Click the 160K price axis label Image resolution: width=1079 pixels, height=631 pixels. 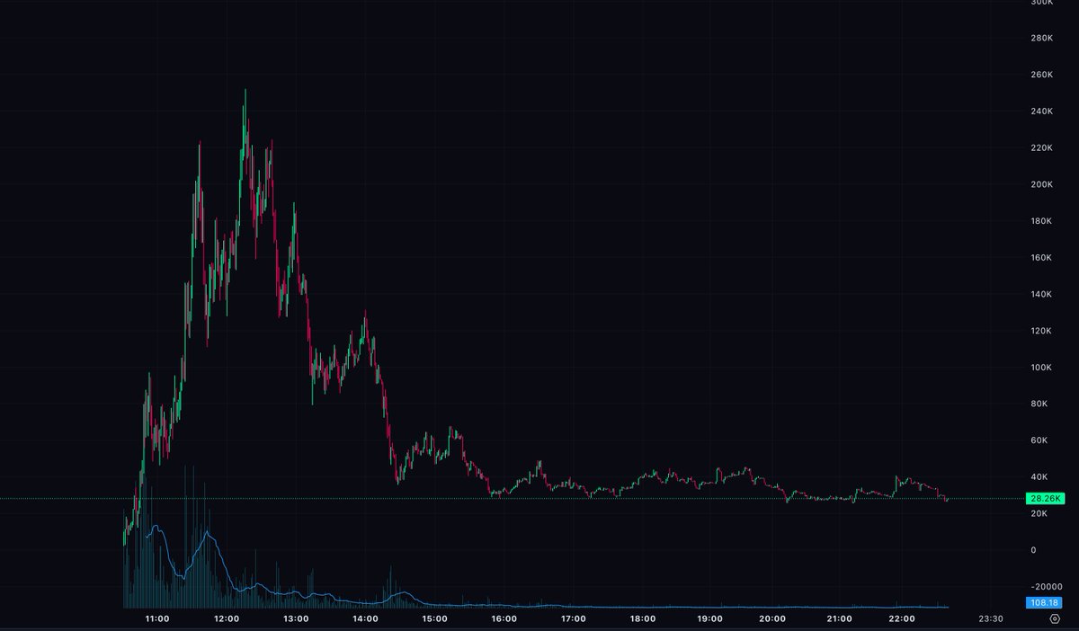(1041, 258)
